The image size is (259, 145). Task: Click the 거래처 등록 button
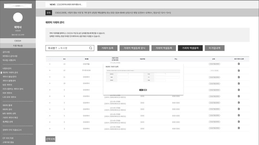pos(107,48)
